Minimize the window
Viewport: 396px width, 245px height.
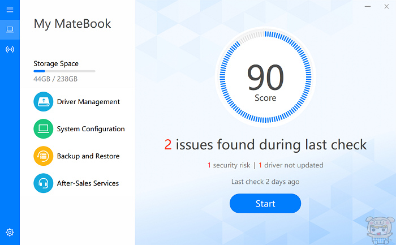coord(368,7)
